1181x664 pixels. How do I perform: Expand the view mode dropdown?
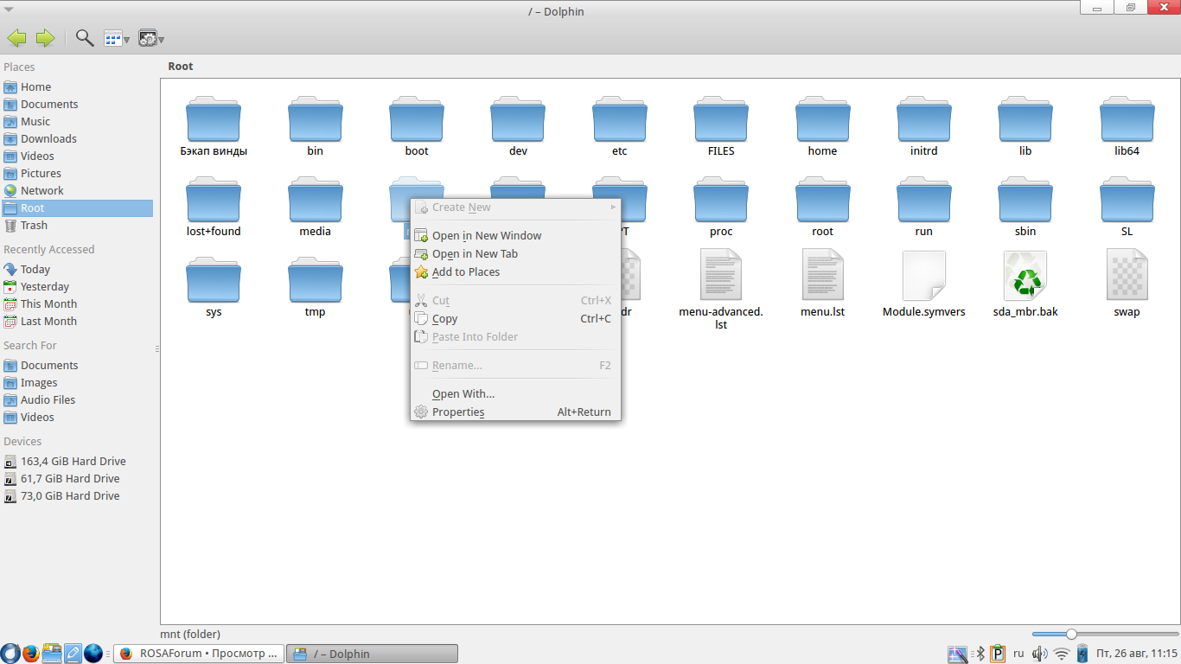pos(117,39)
